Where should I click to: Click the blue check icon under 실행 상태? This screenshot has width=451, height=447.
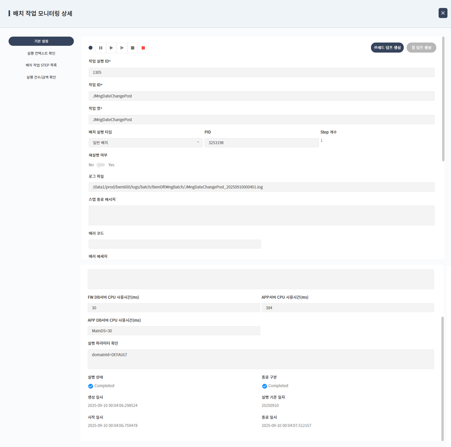click(90, 386)
